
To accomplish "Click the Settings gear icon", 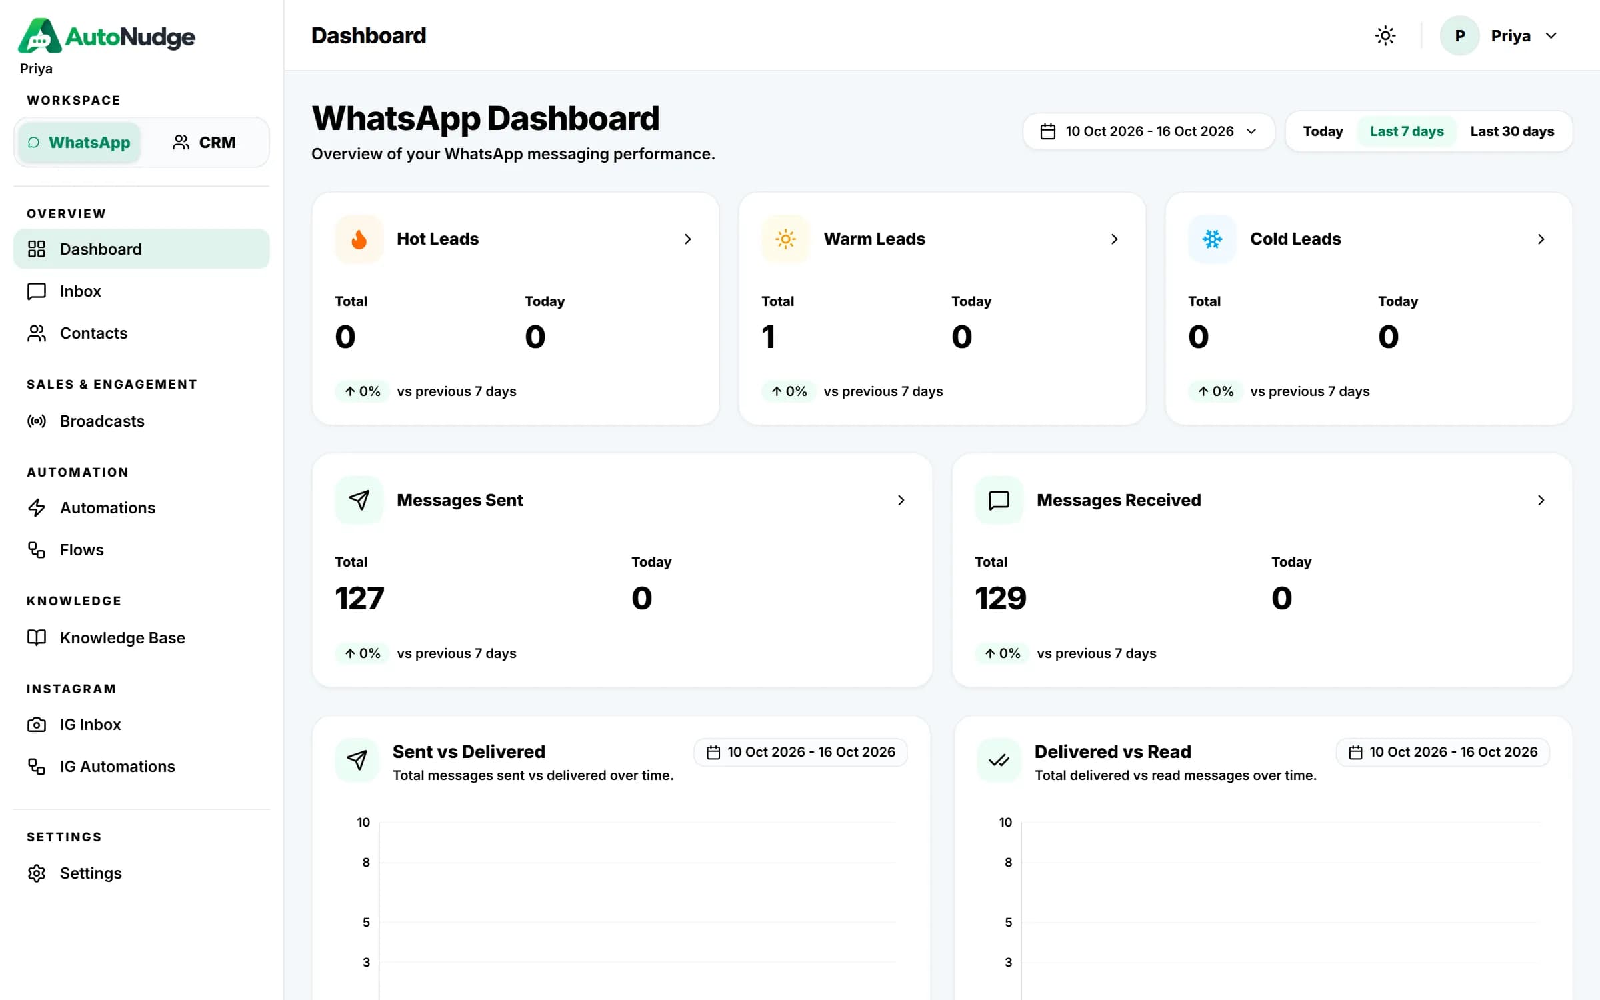I will (x=37, y=873).
